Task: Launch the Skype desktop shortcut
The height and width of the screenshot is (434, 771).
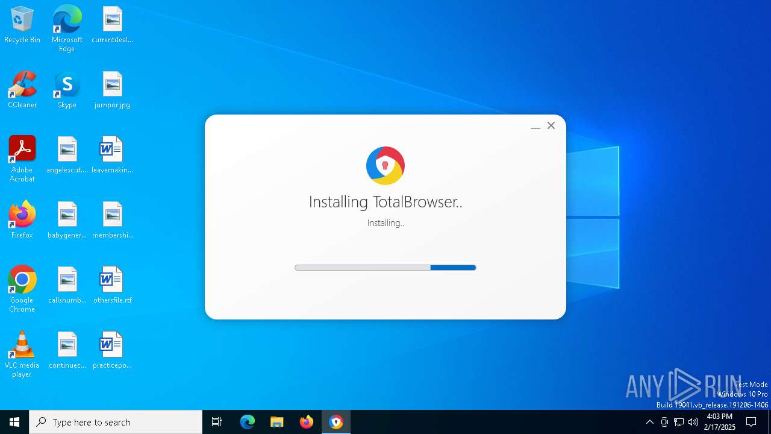Action: click(x=67, y=90)
